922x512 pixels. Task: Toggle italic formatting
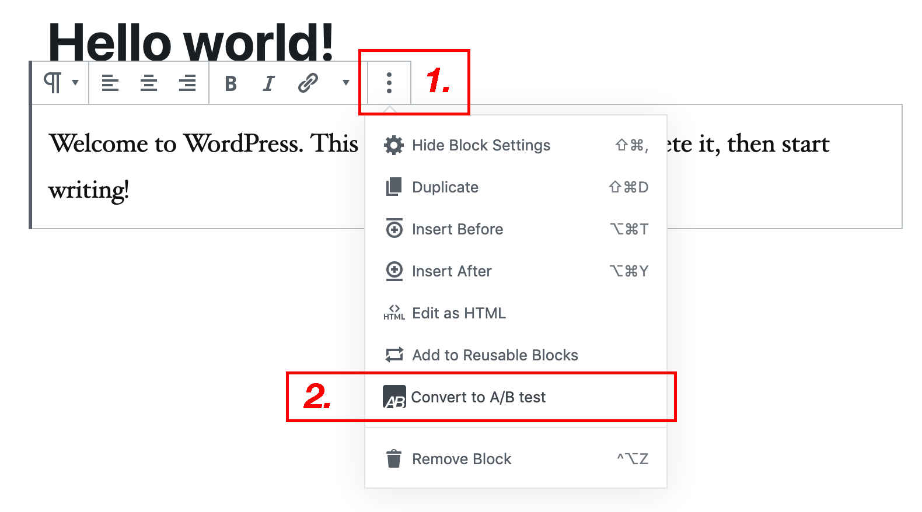pos(268,83)
